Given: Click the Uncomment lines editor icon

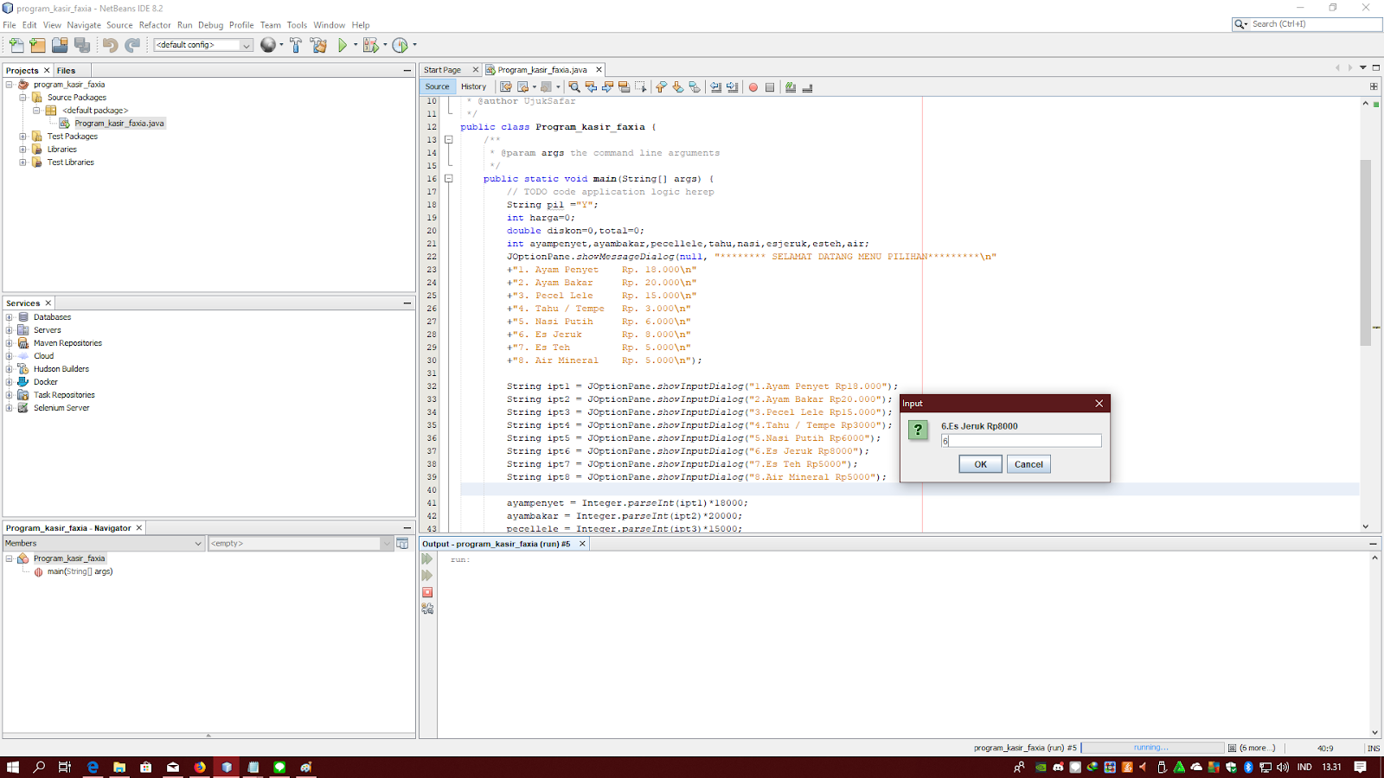Looking at the screenshot, I should (x=807, y=87).
